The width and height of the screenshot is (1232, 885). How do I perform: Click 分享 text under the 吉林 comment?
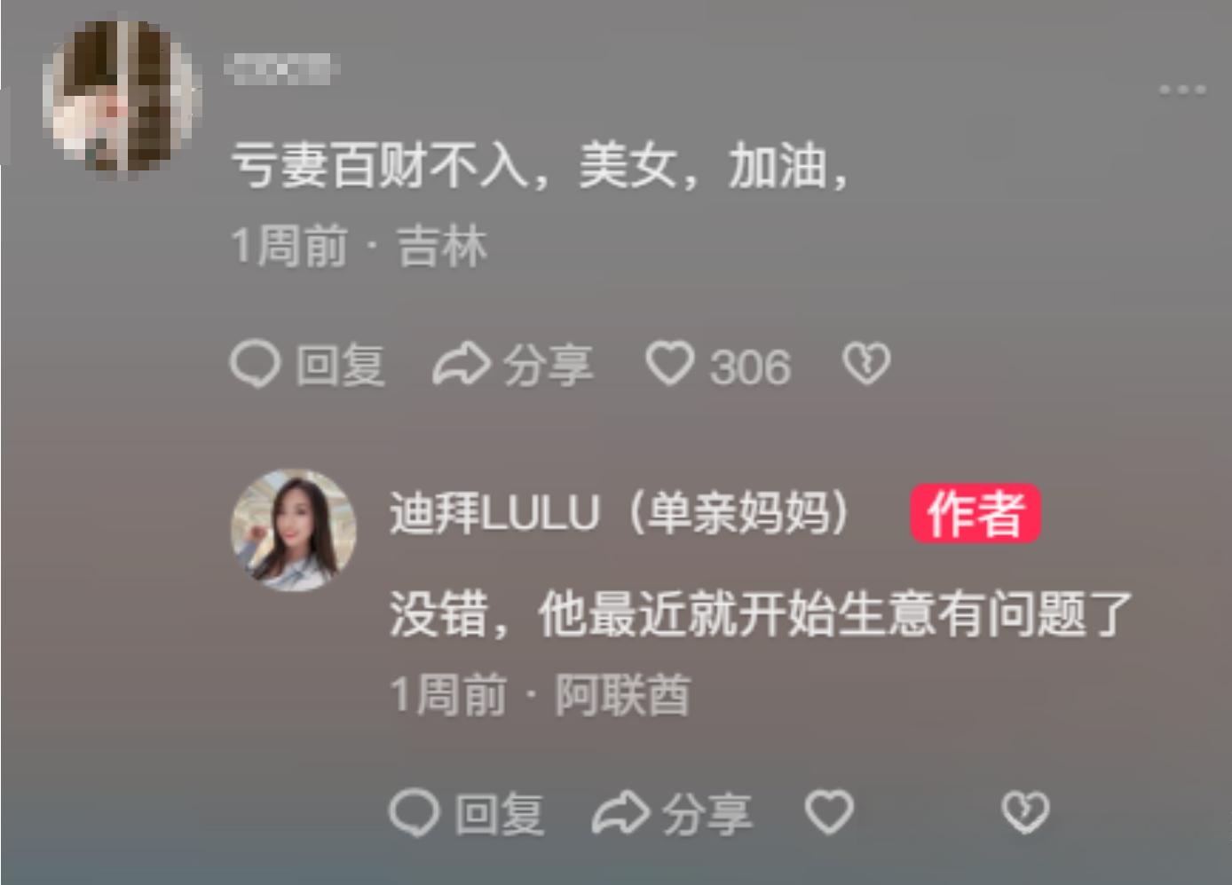click(548, 366)
